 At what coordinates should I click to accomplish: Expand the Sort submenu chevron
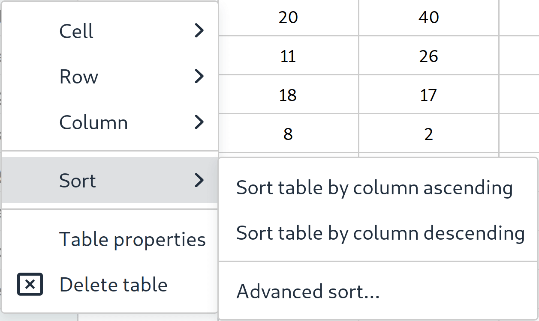pos(198,180)
